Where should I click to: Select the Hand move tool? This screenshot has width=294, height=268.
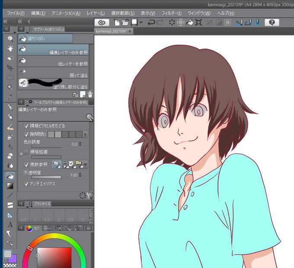click(10, 48)
